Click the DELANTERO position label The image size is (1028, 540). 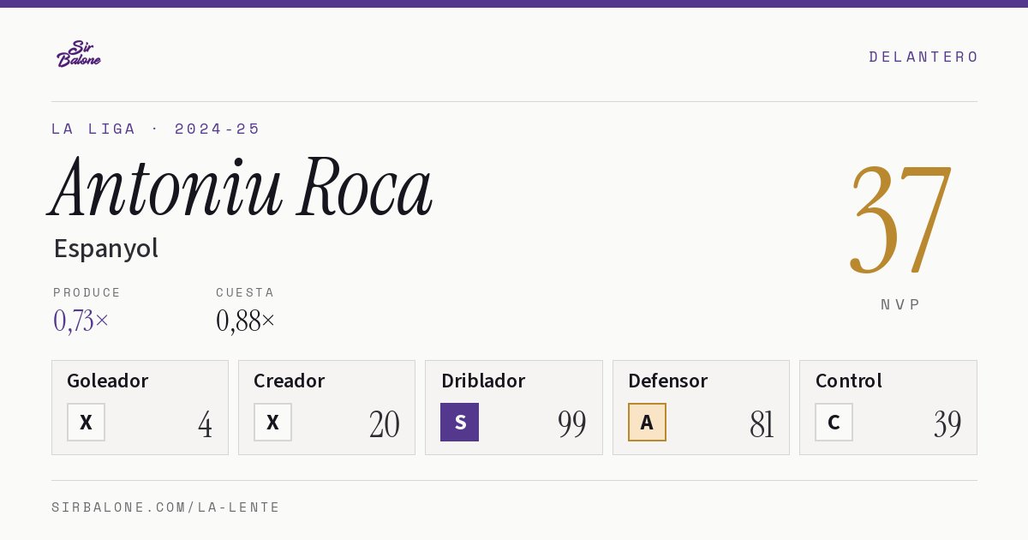923,57
